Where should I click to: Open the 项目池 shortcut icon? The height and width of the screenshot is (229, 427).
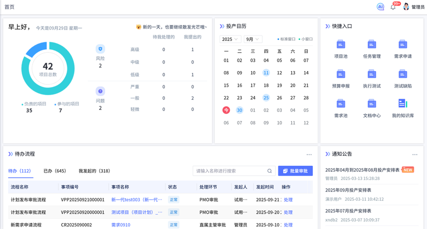pos(341,44)
